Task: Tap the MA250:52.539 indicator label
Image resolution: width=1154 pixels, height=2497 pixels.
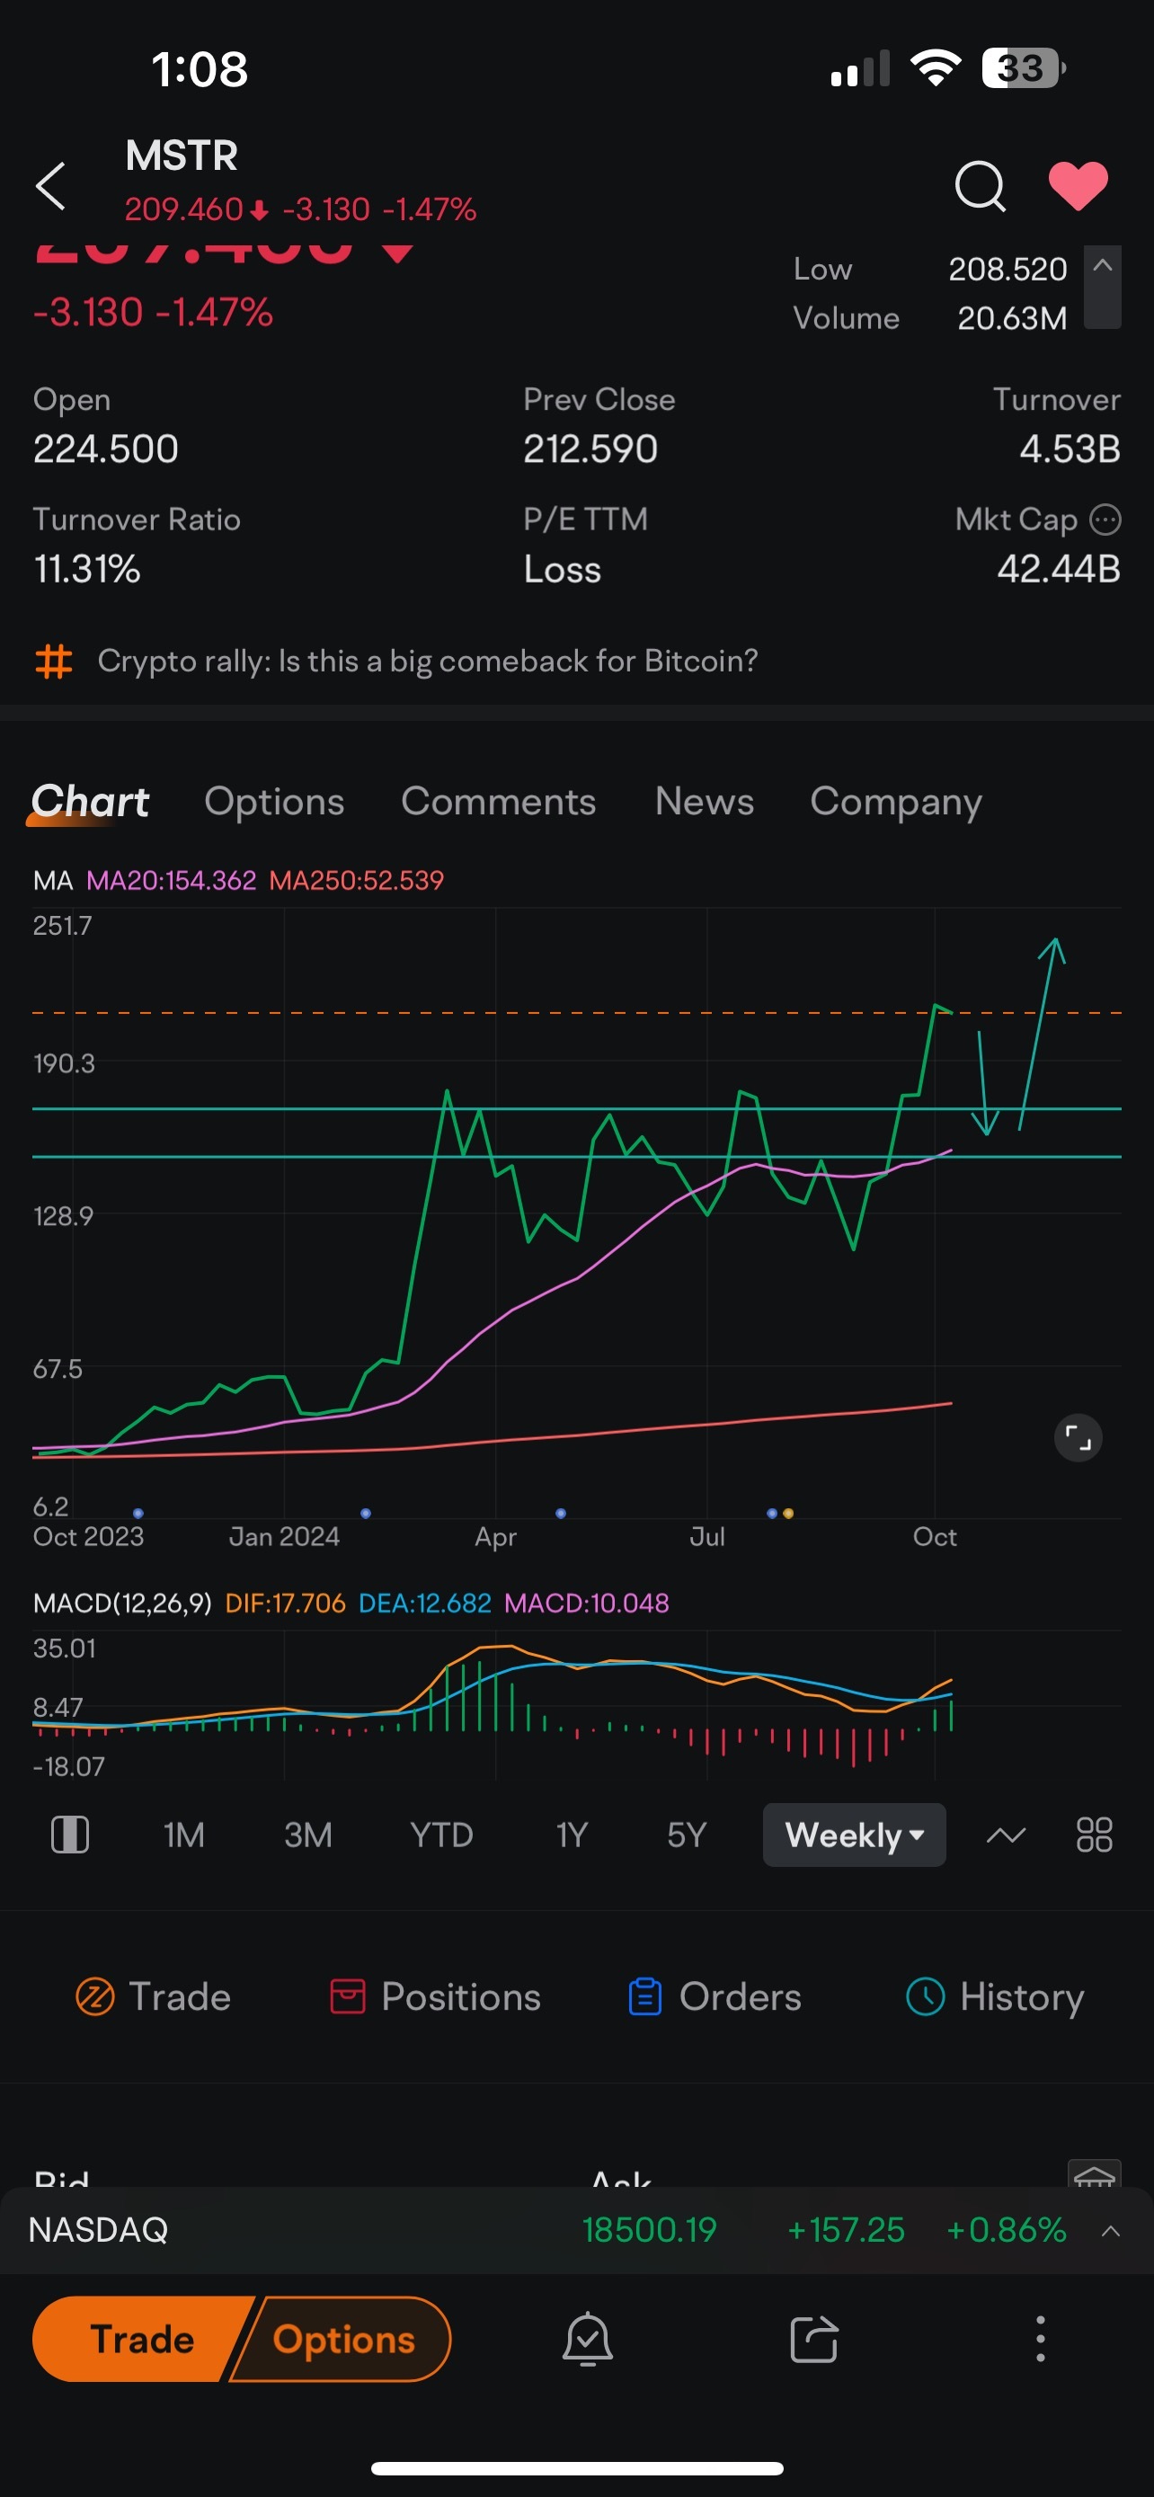Action: [x=357, y=880]
